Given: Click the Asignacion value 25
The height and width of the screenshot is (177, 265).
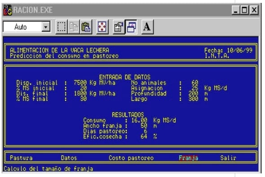Looking at the screenshot, I should coord(195,88).
